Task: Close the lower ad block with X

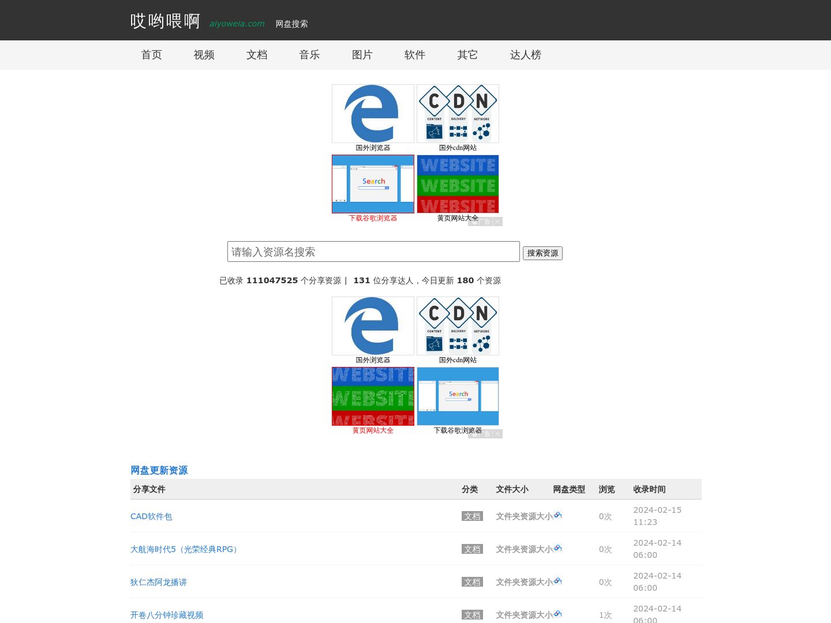Action: pyautogui.click(x=497, y=434)
